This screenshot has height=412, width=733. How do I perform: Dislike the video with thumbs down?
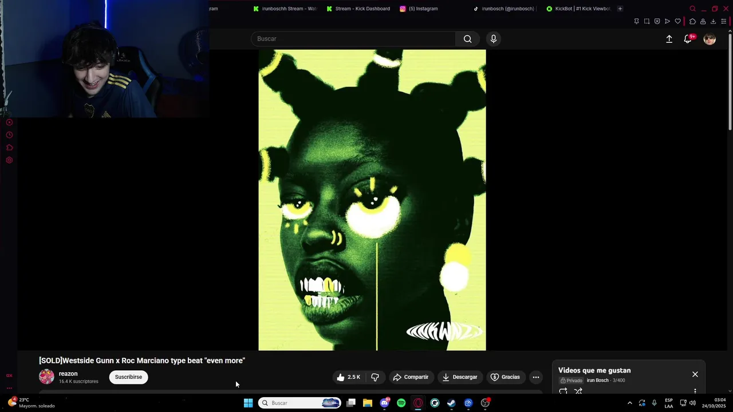375,377
